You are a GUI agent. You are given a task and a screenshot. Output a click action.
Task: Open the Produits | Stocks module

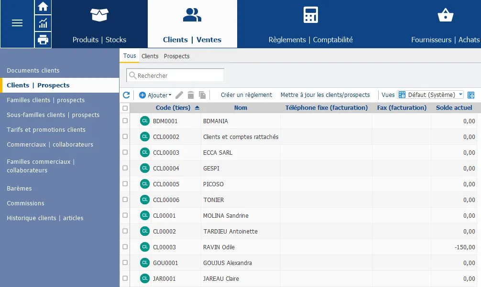pos(99,24)
